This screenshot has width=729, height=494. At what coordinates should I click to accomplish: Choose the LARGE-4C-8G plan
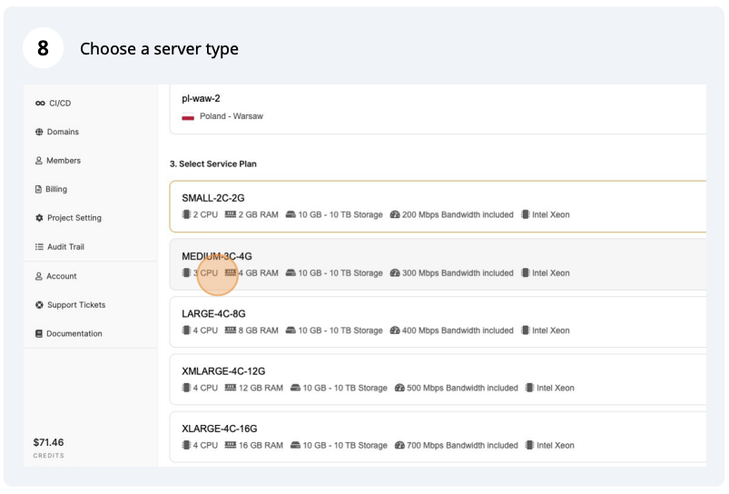point(436,321)
